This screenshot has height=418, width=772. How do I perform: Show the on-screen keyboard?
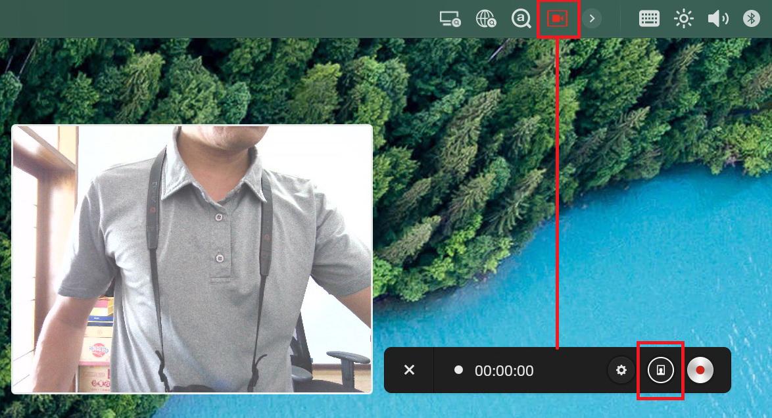[649, 18]
